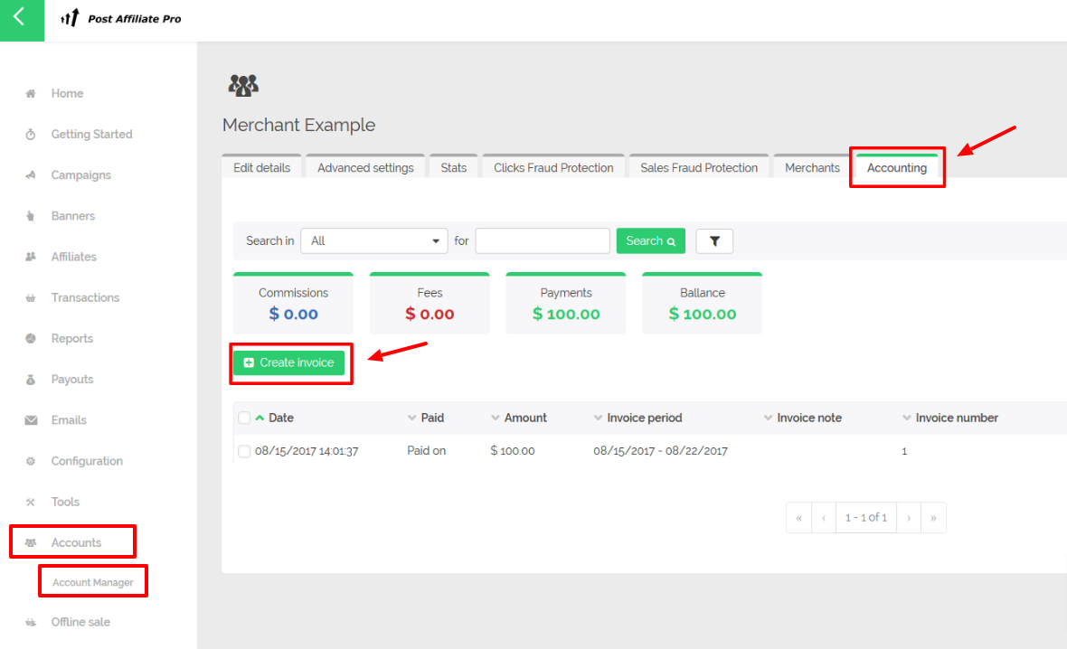Open the Advanced settings tab
Screen dimensions: 1067x649
coord(365,168)
